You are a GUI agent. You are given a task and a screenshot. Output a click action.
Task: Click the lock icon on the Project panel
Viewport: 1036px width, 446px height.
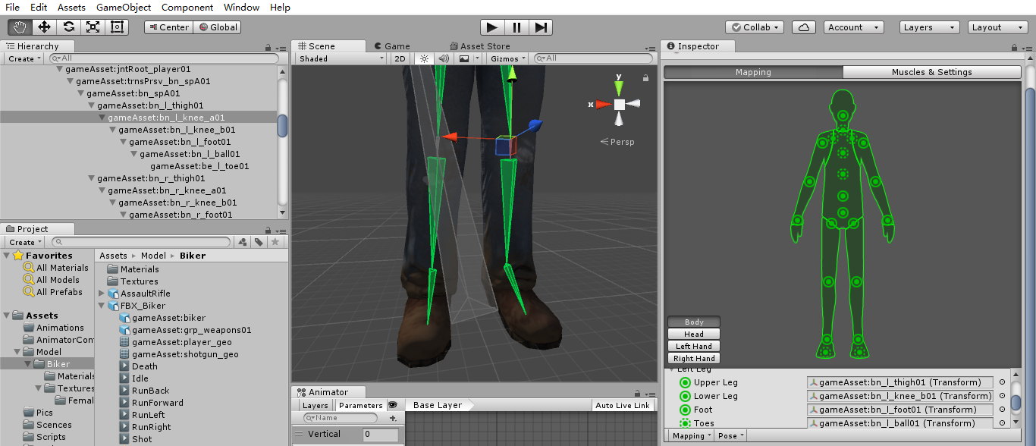click(269, 229)
